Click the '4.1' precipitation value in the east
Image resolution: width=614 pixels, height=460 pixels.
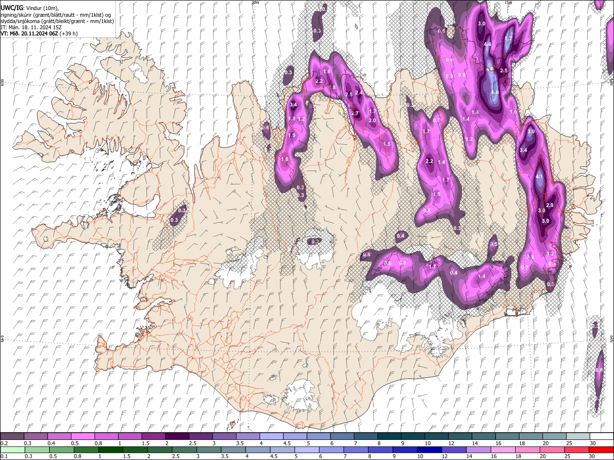pyautogui.click(x=539, y=176)
